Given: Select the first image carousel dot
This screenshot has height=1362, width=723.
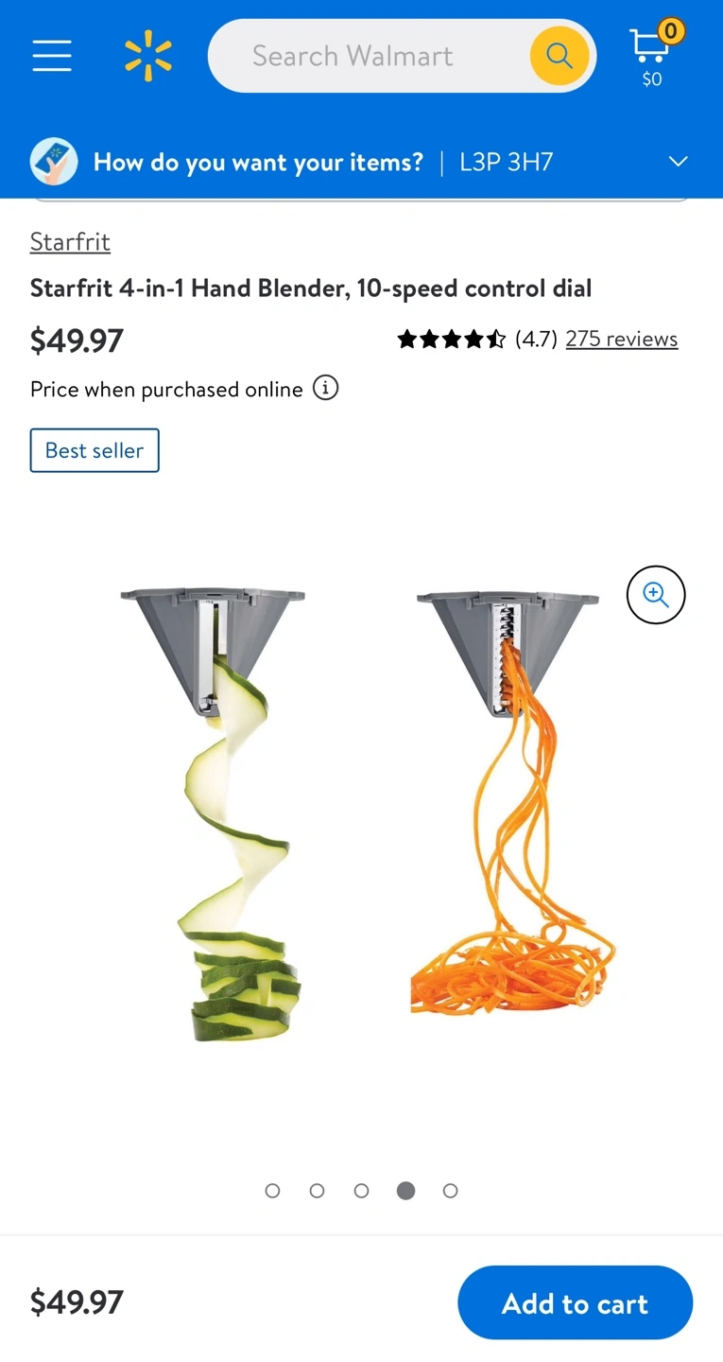Looking at the screenshot, I should coord(273,1191).
